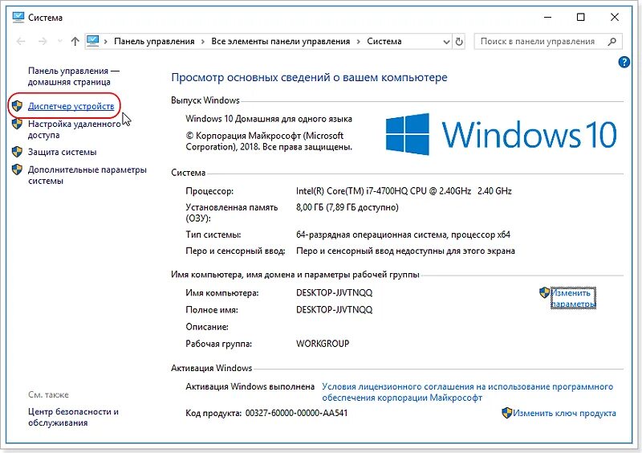The width and height of the screenshot is (642, 453).
Task: Click Панель управления in the breadcrumb
Action: click(x=154, y=42)
